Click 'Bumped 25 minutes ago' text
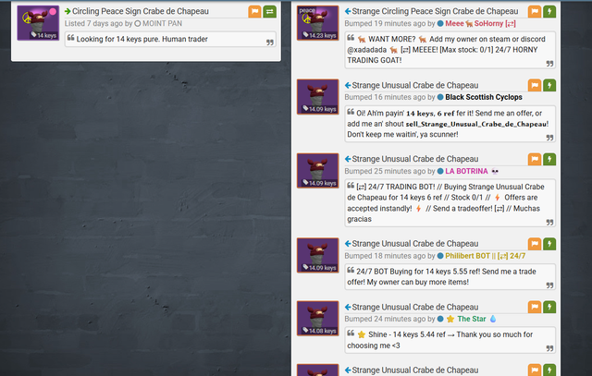 [x=385, y=171]
